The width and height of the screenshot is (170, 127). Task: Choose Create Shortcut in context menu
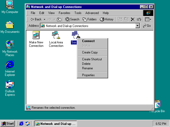pos(92,59)
